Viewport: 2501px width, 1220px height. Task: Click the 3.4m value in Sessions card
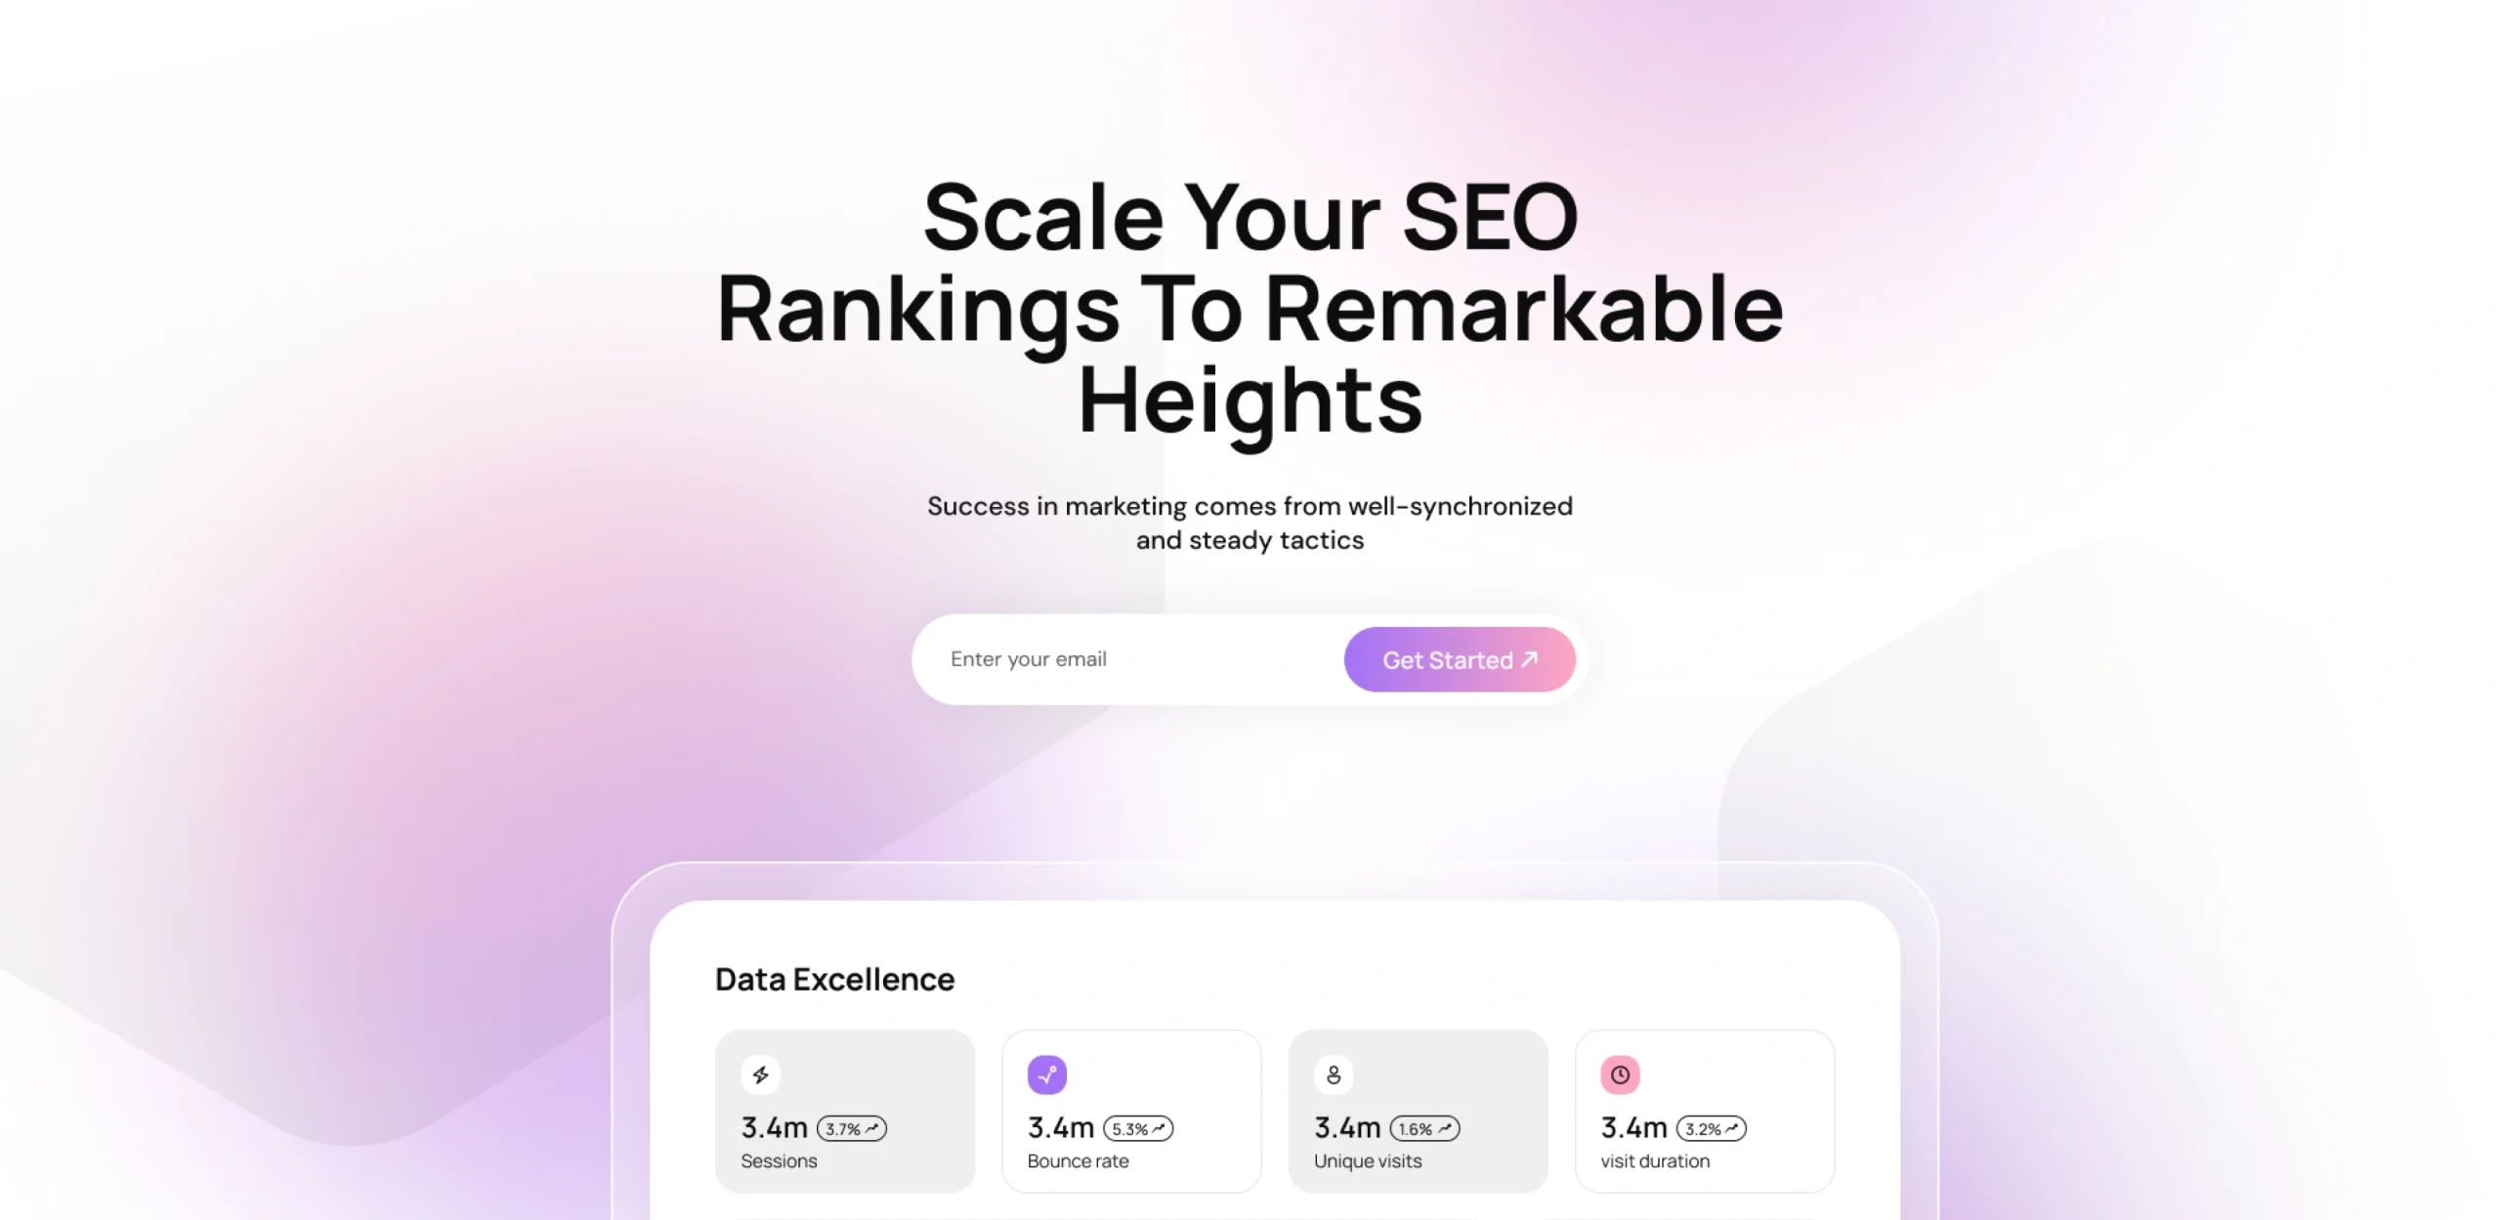(774, 1128)
